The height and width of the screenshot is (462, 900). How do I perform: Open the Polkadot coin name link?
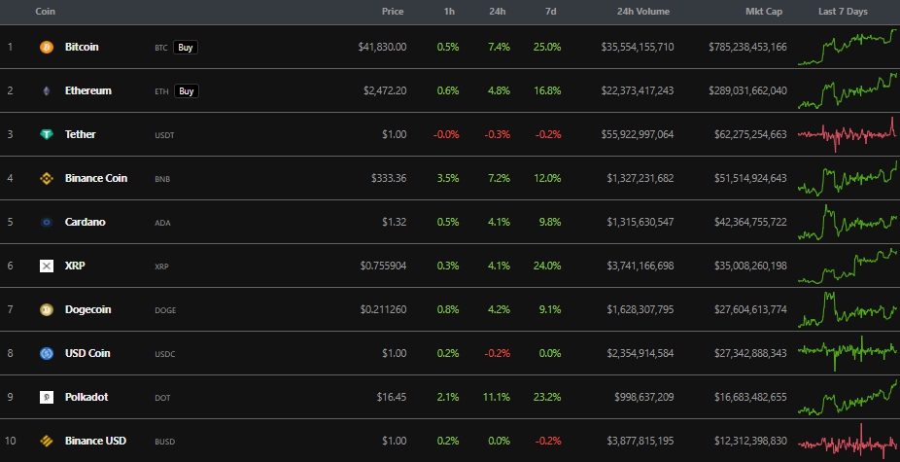[86, 397]
